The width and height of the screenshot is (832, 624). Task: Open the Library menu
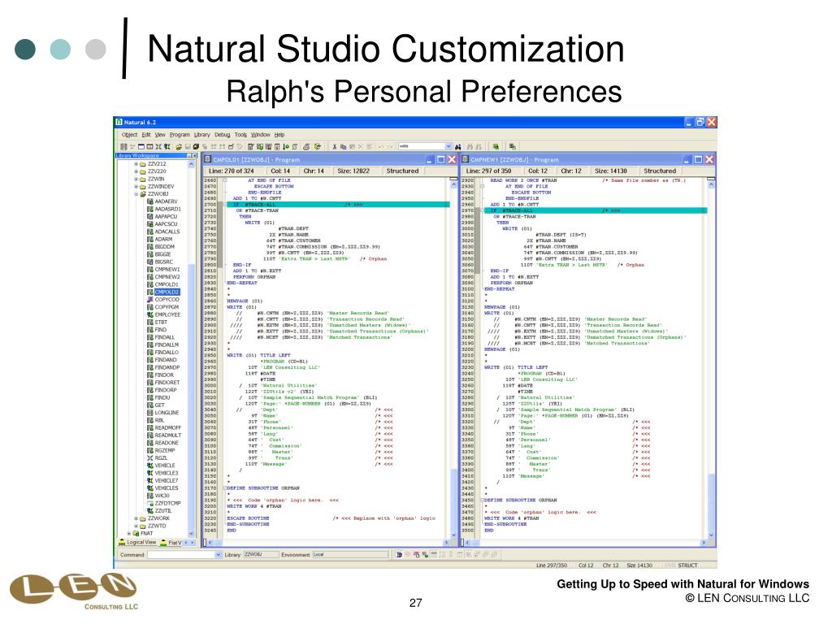pyautogui.click(x=201, y=135)
